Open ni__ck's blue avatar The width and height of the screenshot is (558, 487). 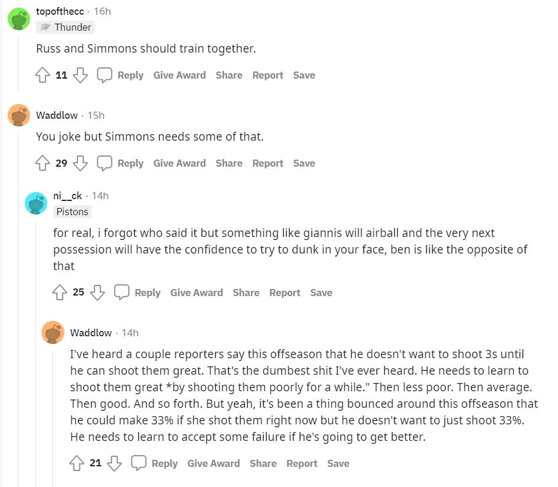tap(36, 203)
